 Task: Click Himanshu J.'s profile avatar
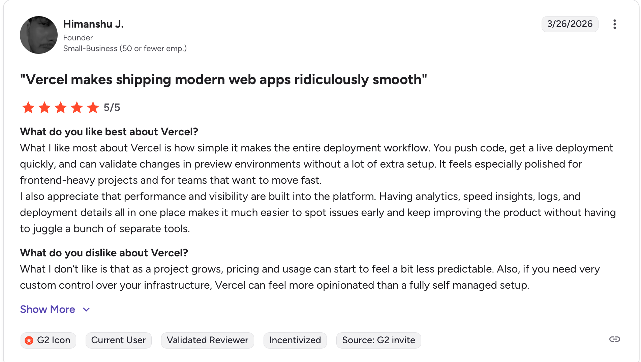39,35
